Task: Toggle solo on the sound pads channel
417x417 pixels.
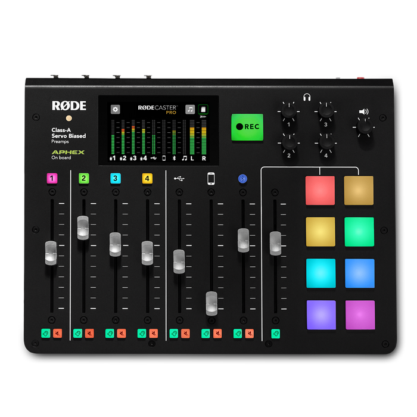Action: 275,334
